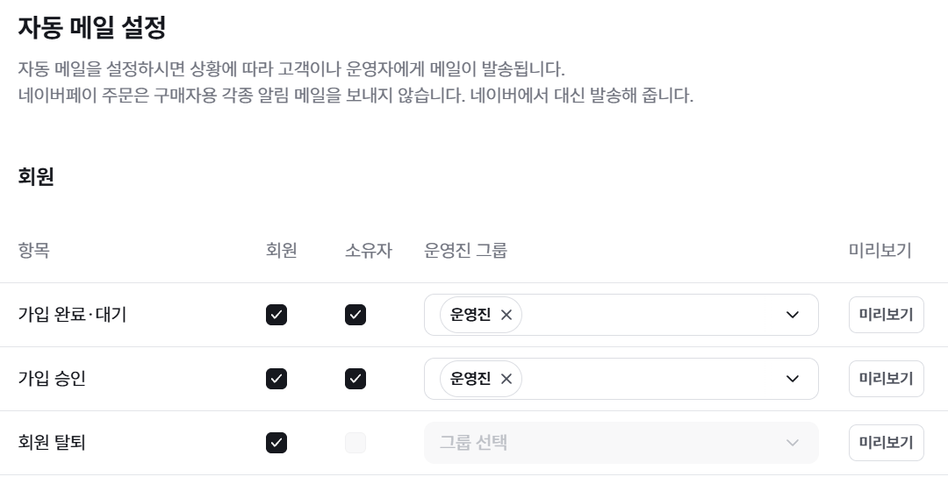The height and width of the screenshot is (484, 948).
Task: Expand group dropdown arrow for 가입 완료·대기
Action: pyautogui.click(x=793, y=315)
